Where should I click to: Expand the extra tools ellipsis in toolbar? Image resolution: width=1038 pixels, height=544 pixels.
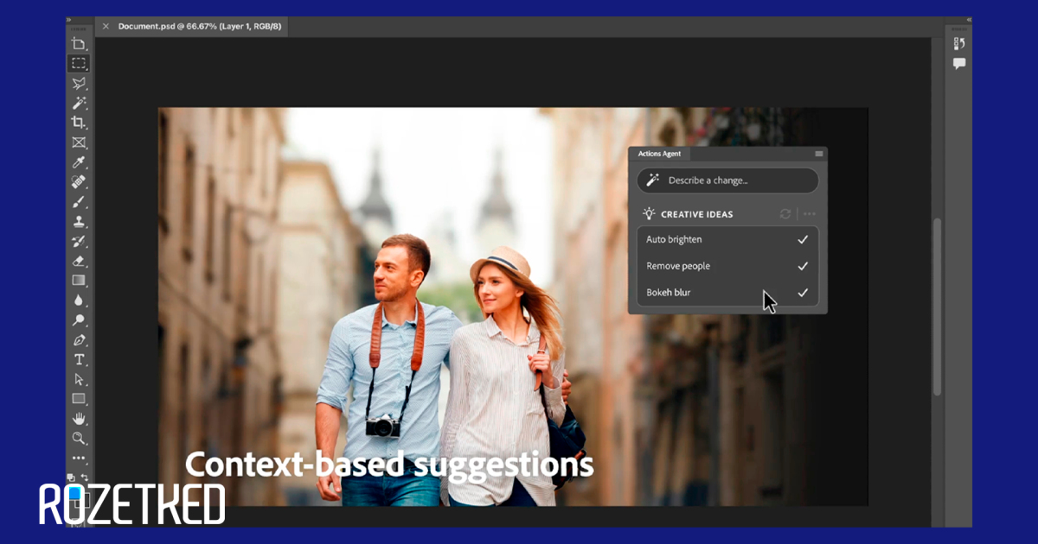point(79,458)
